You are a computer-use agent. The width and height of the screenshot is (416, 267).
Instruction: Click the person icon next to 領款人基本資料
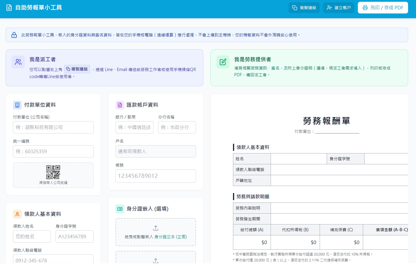click(x=17, y=214)
